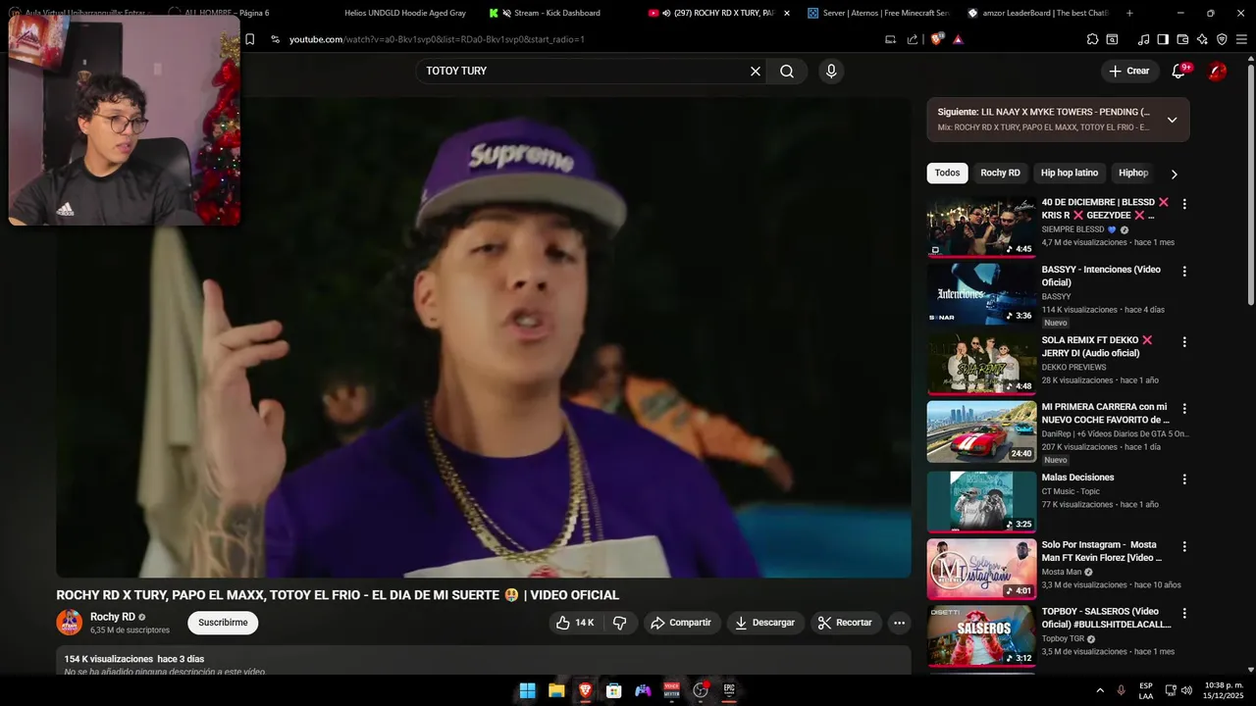The width and height of the screenshot is (1256, 706).
Task: Open options for 'MI PRIMERA CARRERA' video
Action: (x=1184, y=408)
